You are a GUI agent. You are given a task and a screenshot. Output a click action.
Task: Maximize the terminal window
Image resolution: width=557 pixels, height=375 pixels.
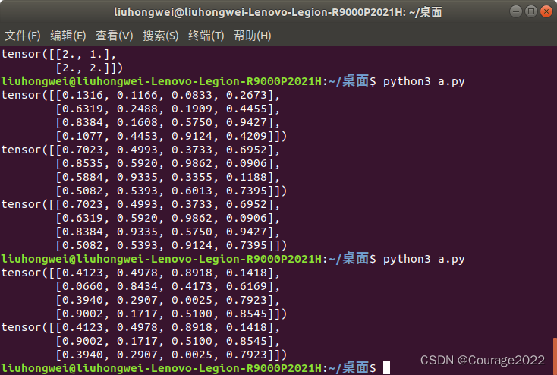coord(531,11)
